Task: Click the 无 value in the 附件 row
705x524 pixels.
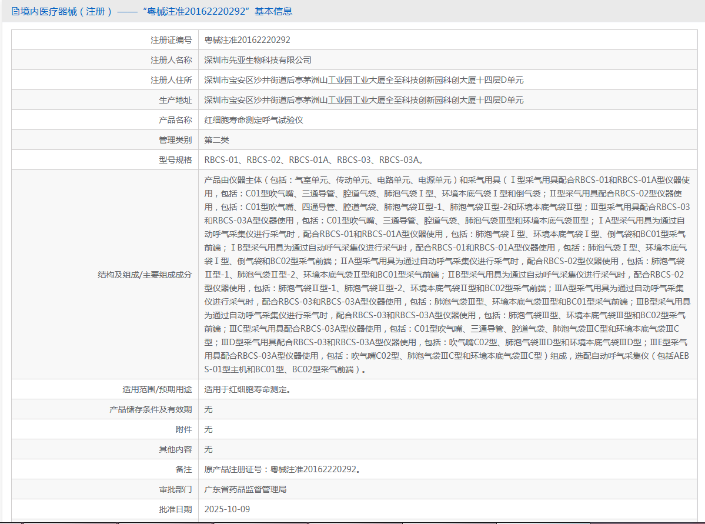Action: point(208,429)
